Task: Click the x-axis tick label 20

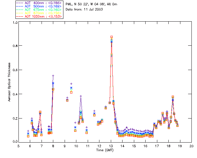Action: pyautogui.click(x=191, y=146)
